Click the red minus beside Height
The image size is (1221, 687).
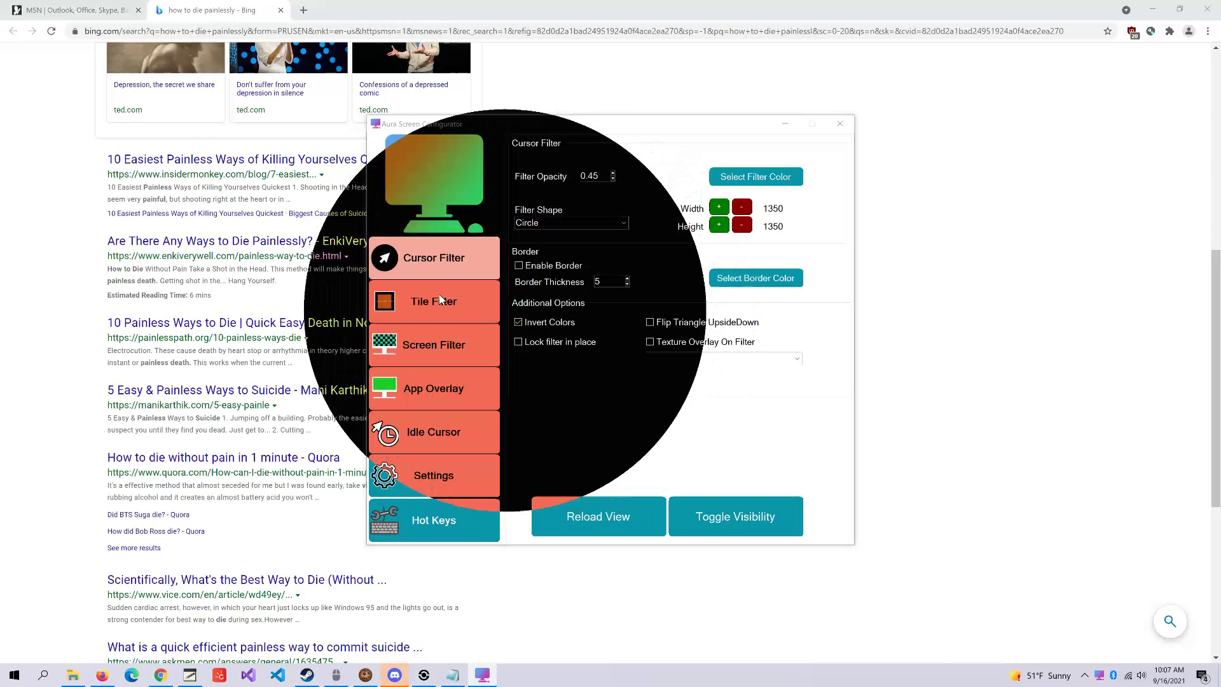pos(742,225)
